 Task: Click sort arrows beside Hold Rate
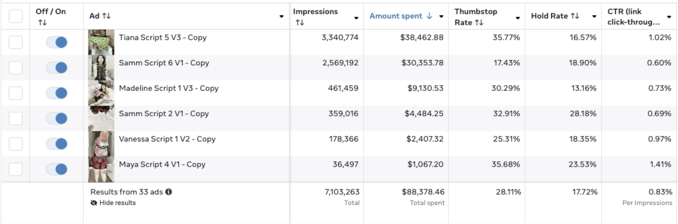click(x=575, y=16)
